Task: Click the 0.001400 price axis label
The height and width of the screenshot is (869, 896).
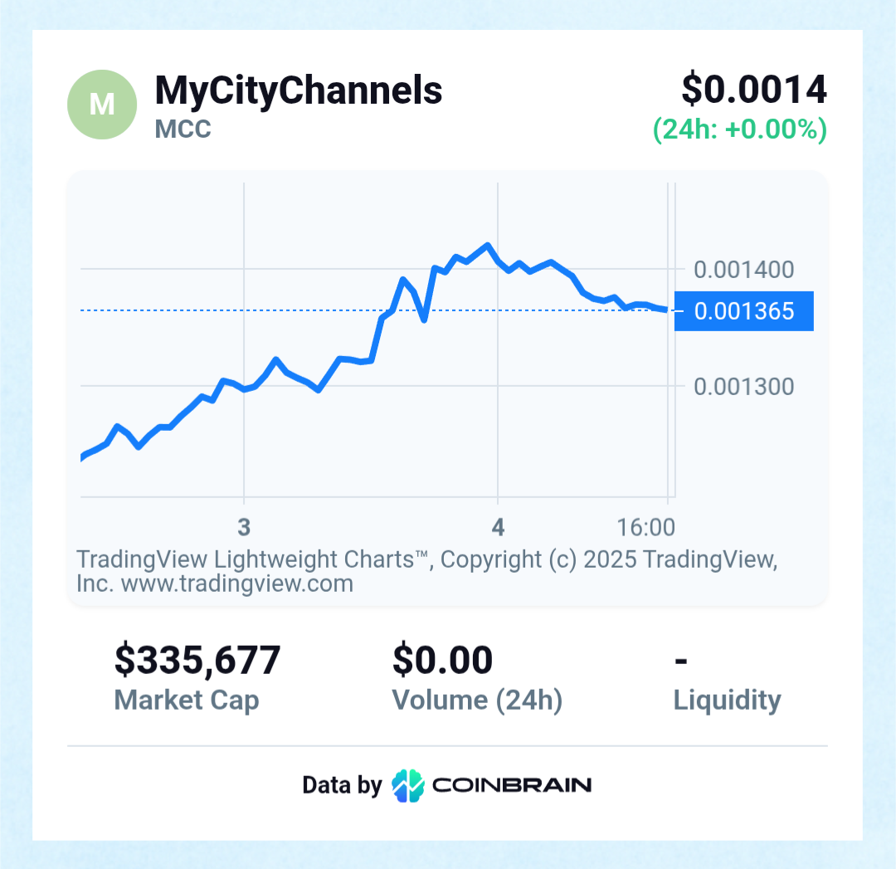Action: (x=743, y=269)
